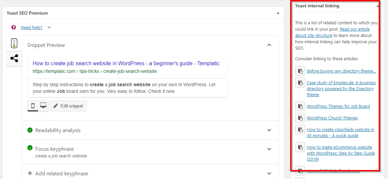
Task: Click the help question mark icon
Action: [x=14, y=28]
